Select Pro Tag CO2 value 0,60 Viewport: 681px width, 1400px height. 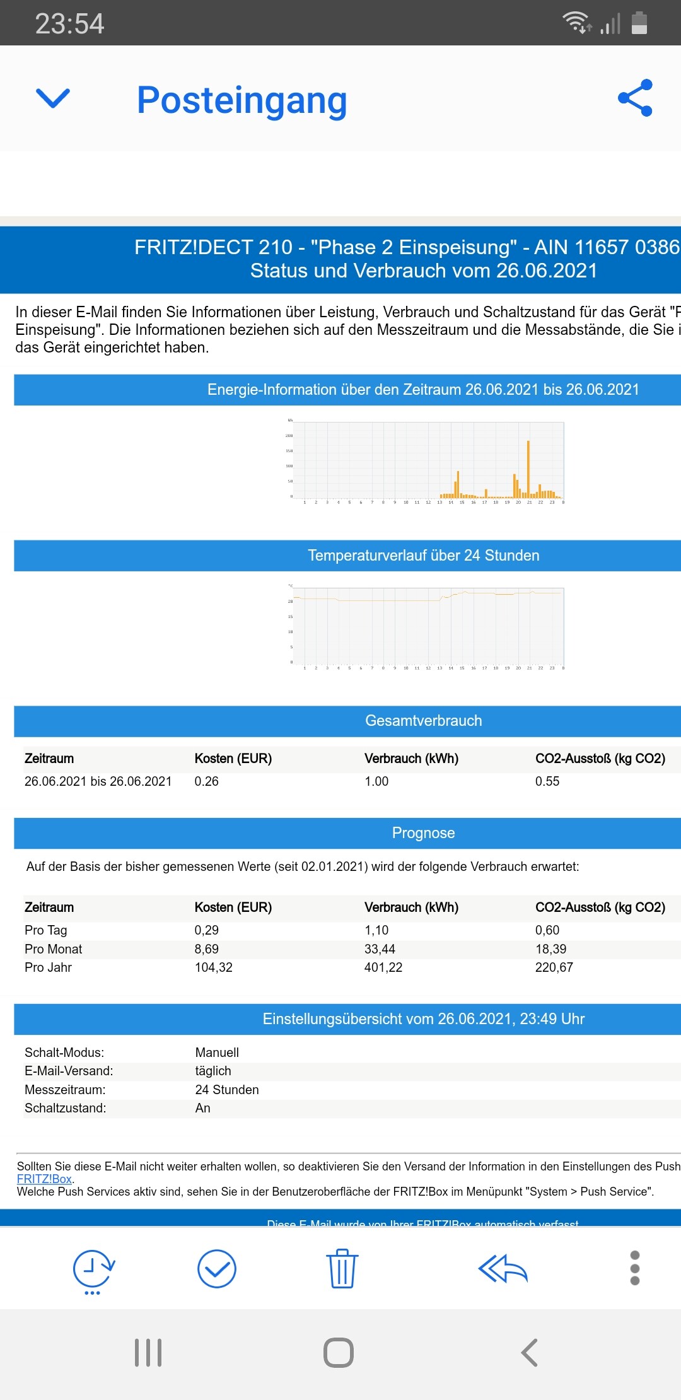tap(547, 930)
